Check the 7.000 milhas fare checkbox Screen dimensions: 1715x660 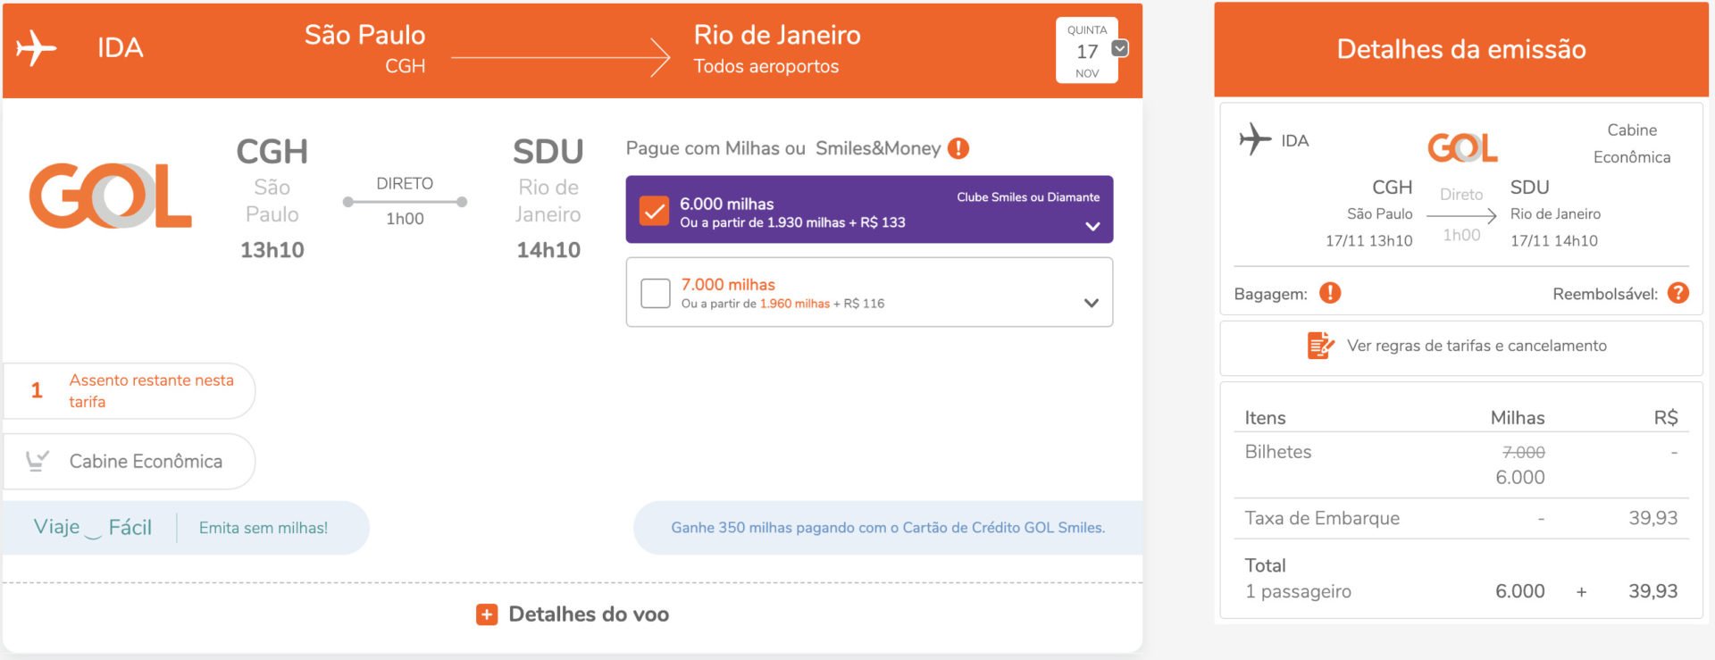[656, 293]
